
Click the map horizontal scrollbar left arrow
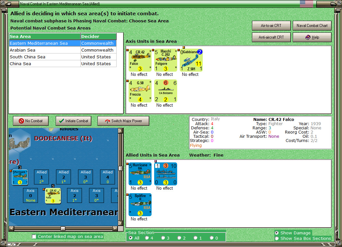11,229
